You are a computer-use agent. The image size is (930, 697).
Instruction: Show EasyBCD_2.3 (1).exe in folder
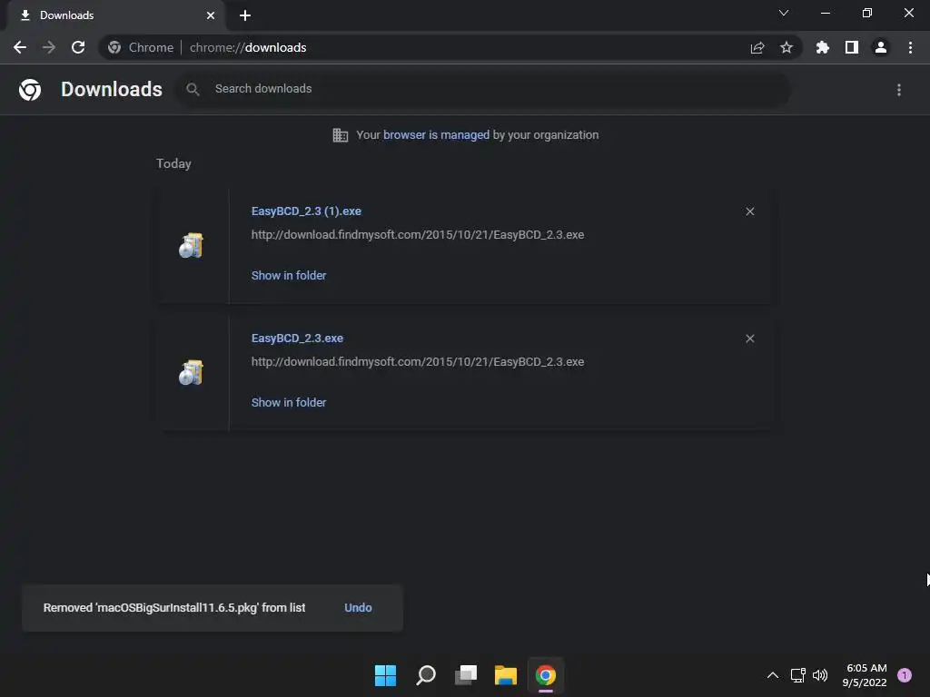289,275
